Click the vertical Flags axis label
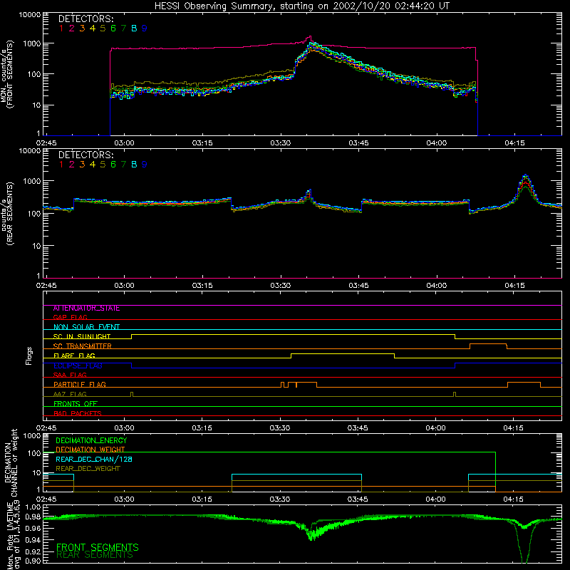This screenshot has width=570, height=570. (28, 356)
